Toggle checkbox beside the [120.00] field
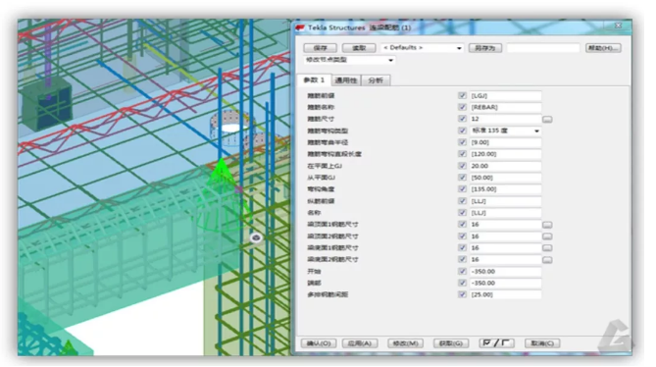Screen dimensions: 656x367 click(462, 154)
